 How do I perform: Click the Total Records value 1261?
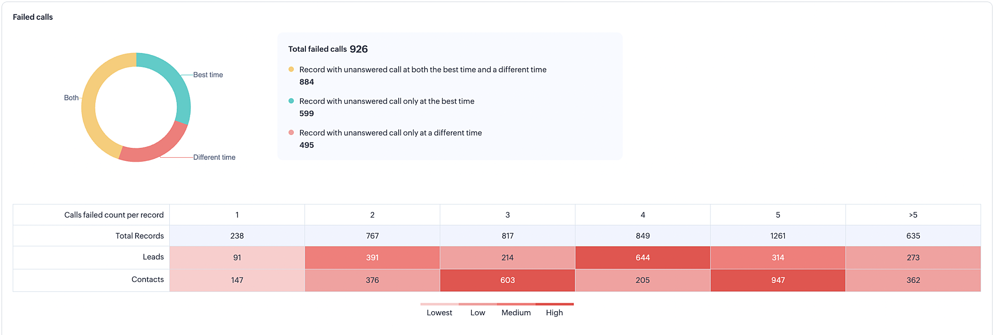click(778, 236)
